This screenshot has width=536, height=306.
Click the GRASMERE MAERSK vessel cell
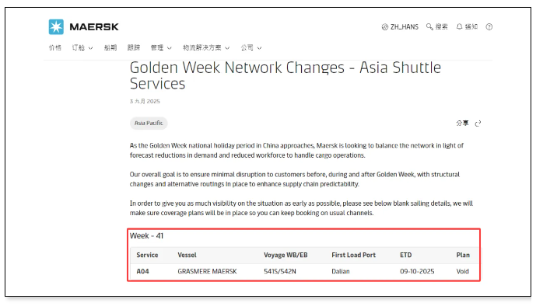pos(207,272)
